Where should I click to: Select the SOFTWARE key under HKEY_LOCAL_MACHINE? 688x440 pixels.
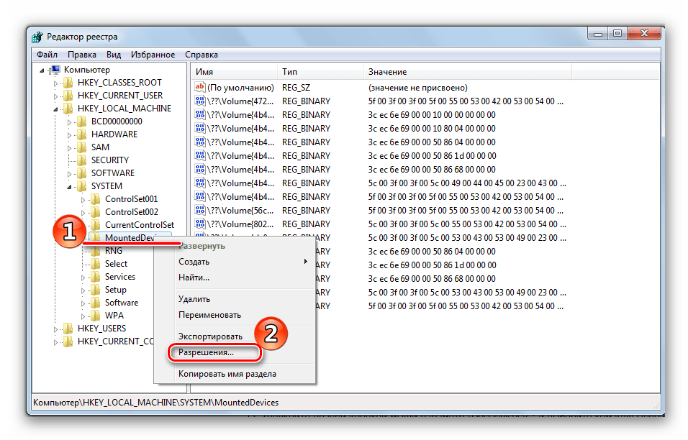tap(112, 173)
